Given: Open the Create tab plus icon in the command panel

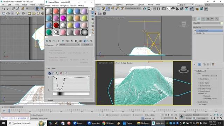Looking at the screenshot, I should [195, 19].
